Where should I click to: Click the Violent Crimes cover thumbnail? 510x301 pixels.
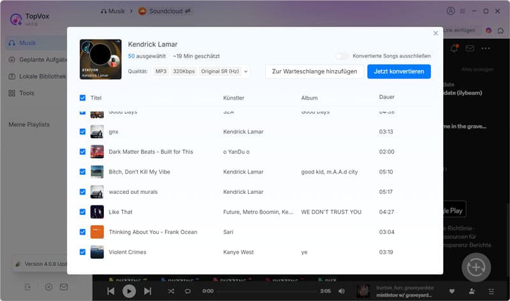97,252
